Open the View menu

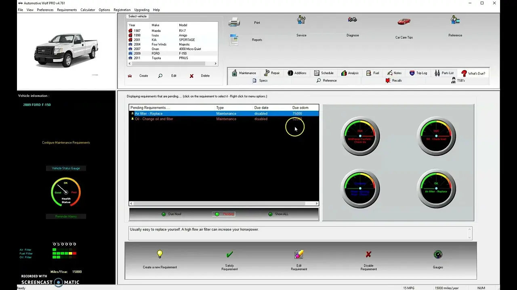point(30,10)
